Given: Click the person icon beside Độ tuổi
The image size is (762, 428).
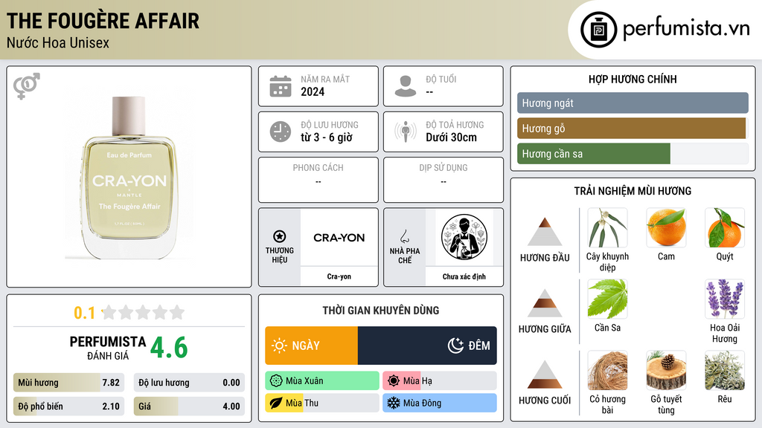Looking at the screenshot, I should click(406, 86).
